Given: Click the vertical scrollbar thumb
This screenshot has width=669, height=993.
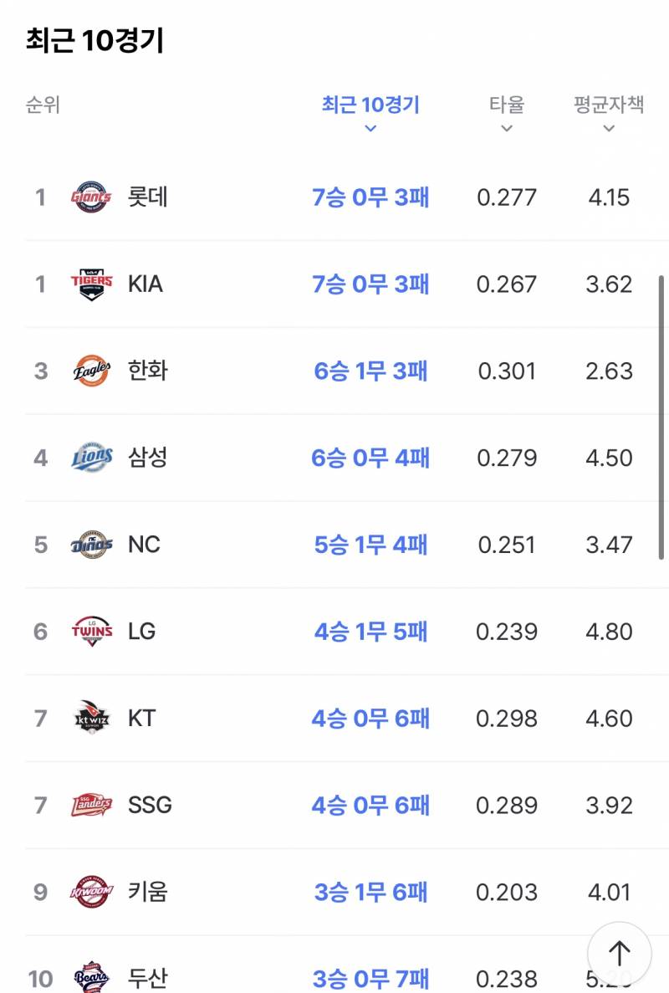Looking at the screenshot, I should (661, 417).
